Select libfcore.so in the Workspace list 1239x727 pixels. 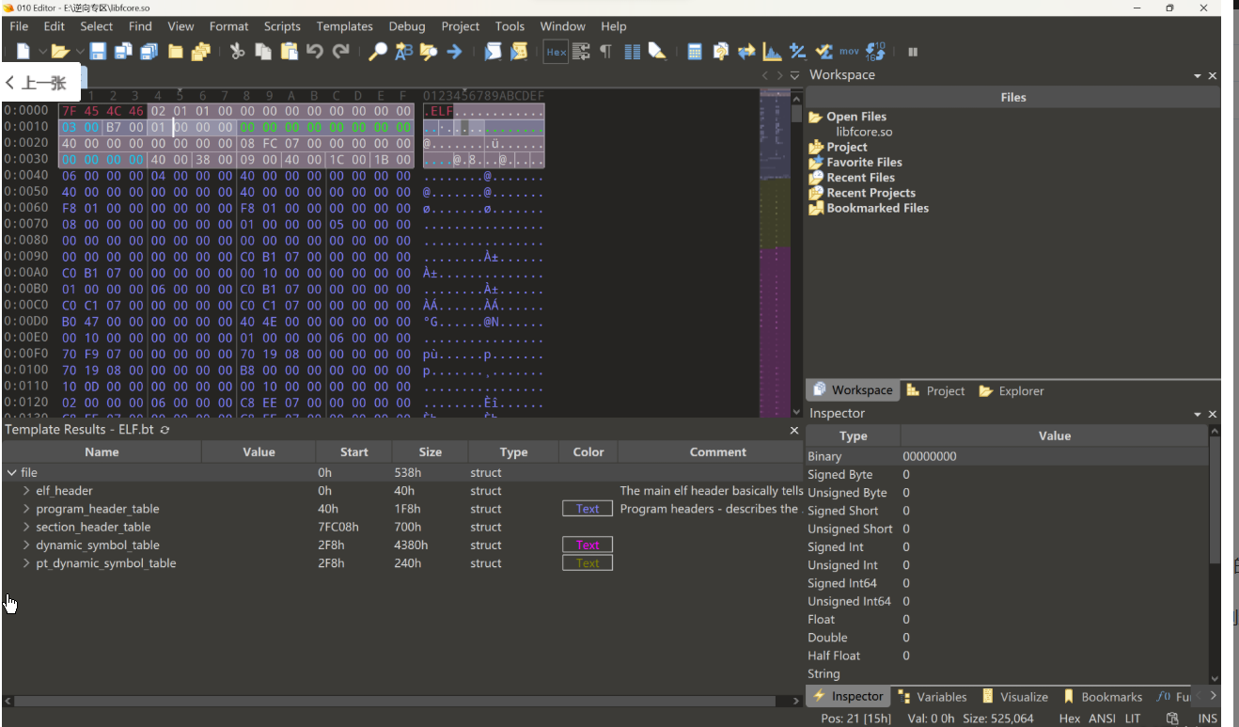[864, 132]
